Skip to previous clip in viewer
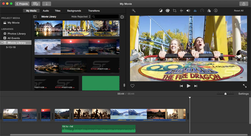The width and height of the screenshot is (251, 136). 181,86
